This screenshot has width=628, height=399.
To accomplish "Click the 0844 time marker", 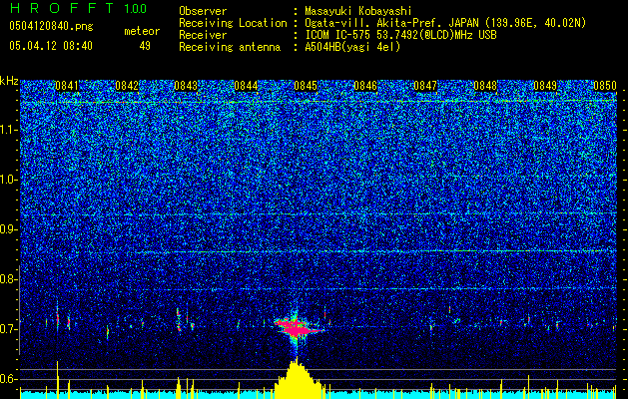I will coord(246,86).
